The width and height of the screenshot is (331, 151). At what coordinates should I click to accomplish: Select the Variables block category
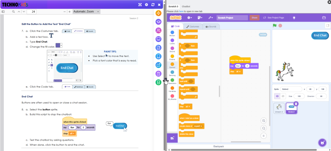pos(172,89)
